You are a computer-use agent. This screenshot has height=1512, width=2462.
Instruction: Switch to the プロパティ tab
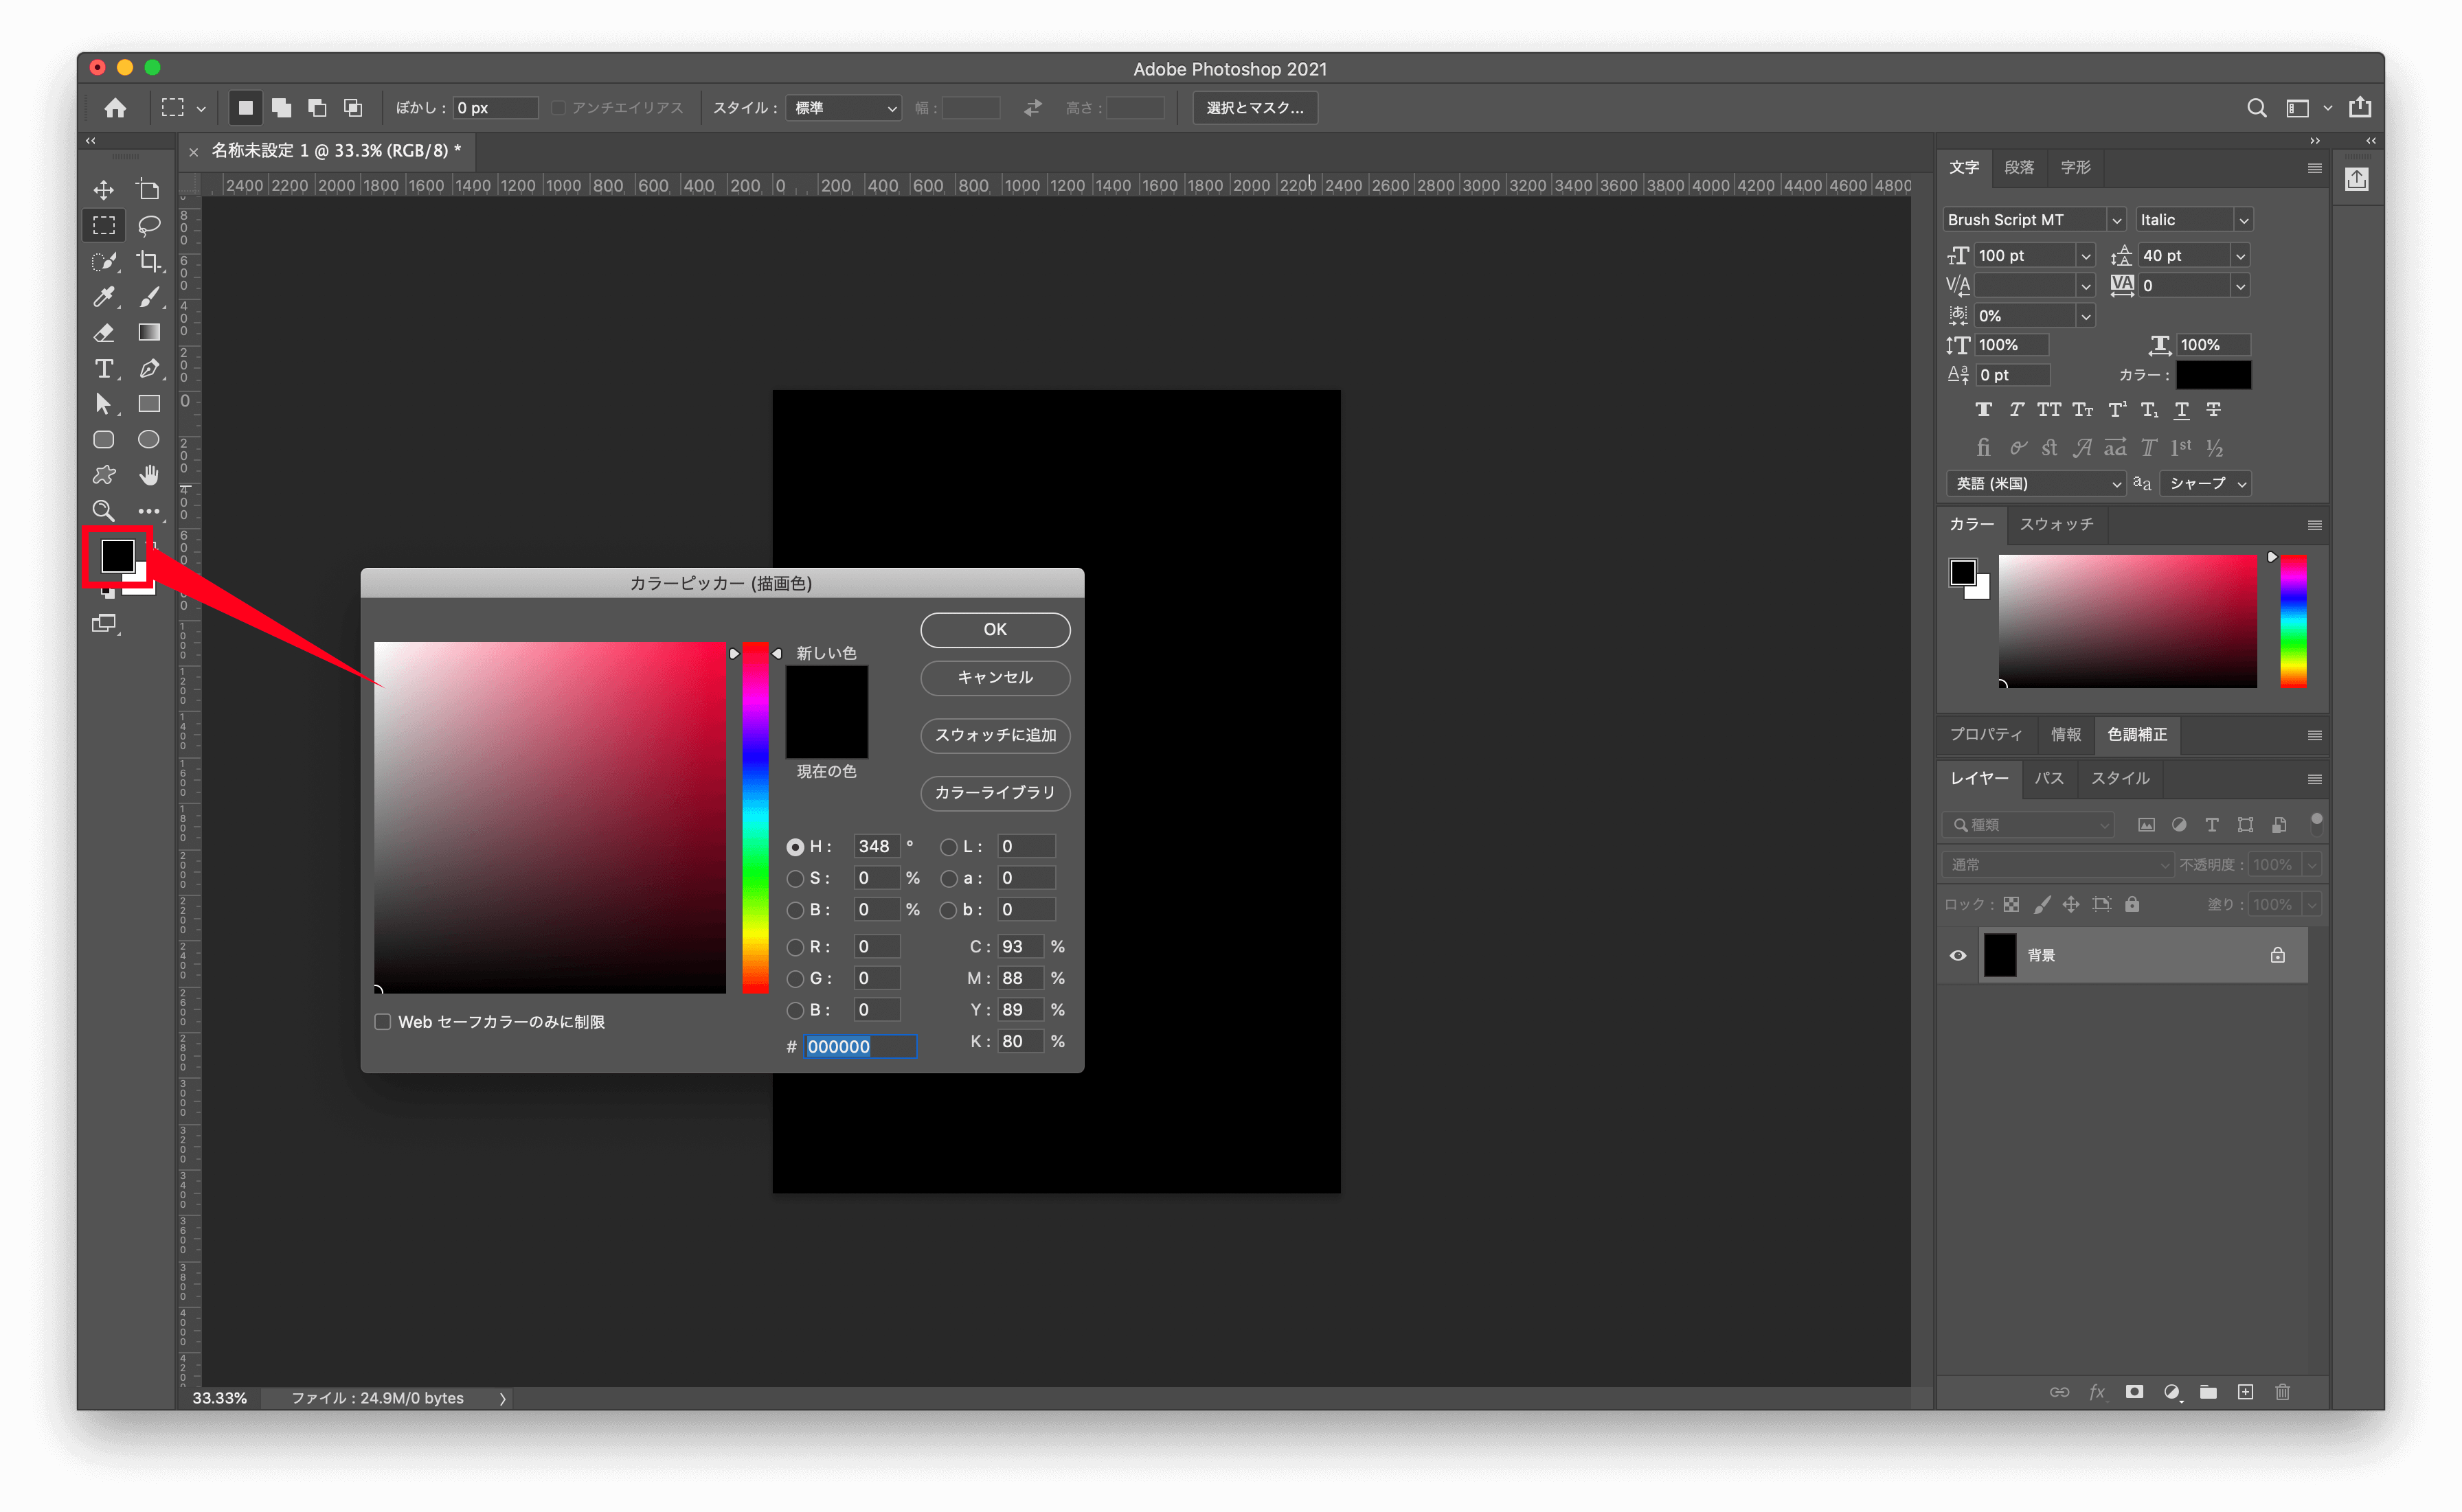(x=1986, y=735)
